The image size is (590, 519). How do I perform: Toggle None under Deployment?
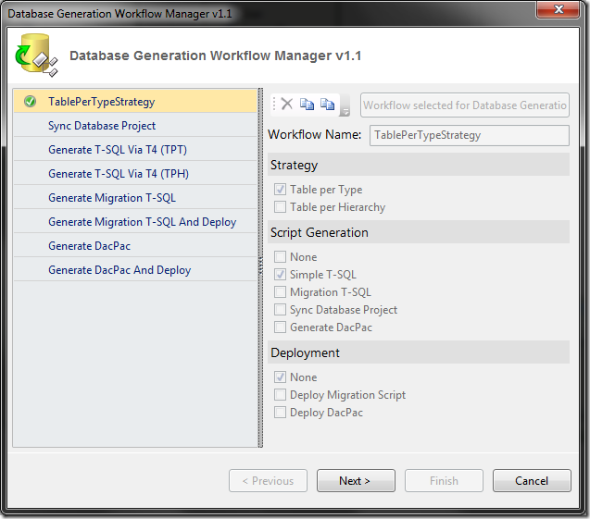point(280,377)
